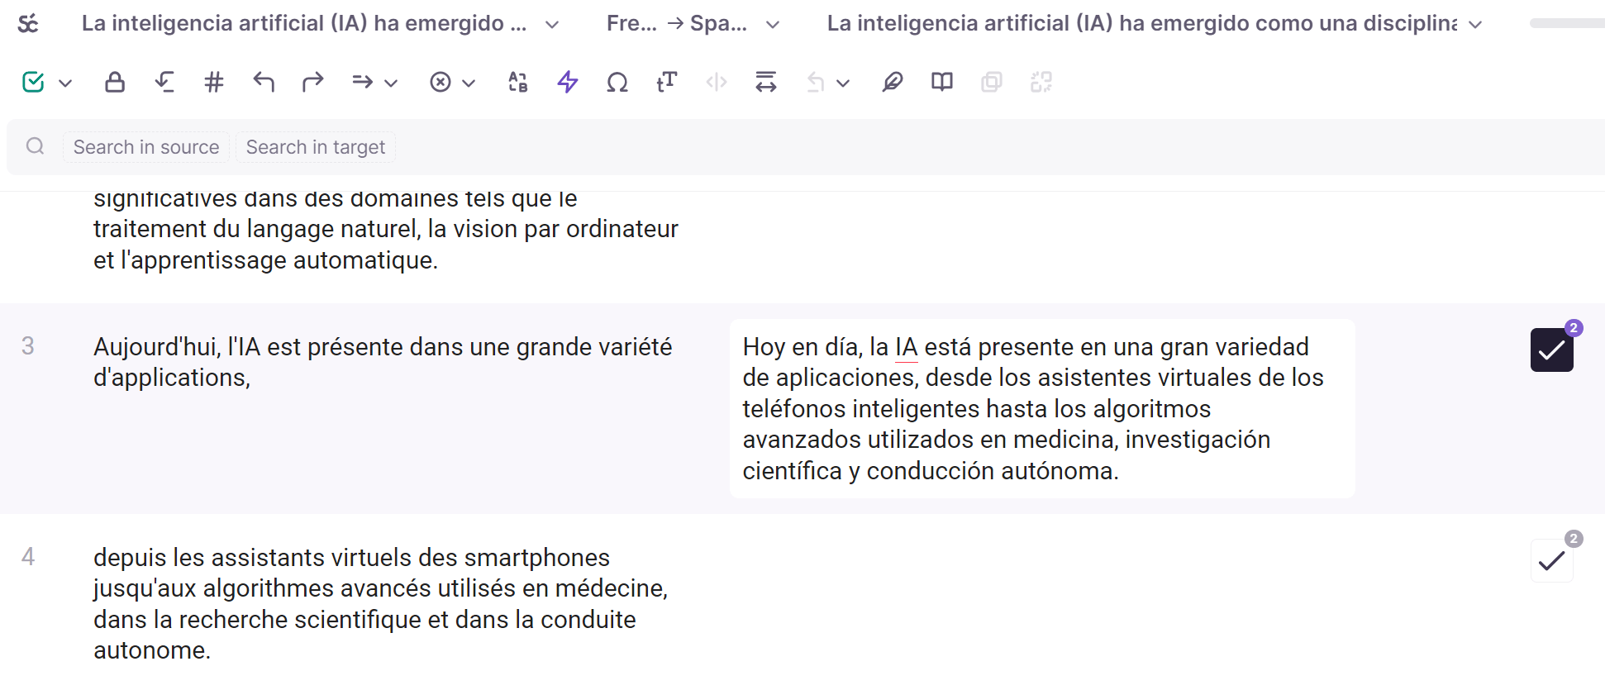Image resolution: width=1605 pixels, height=690 pixels.
Task: Click the undo arrow icon
Action: [264, 82]
